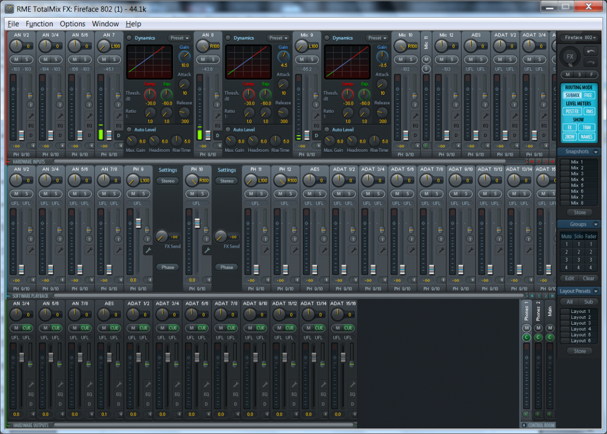Select Layout 2 in Layout Presets
The width and height of the screenshot is (607, 434).
pos(579,318)
